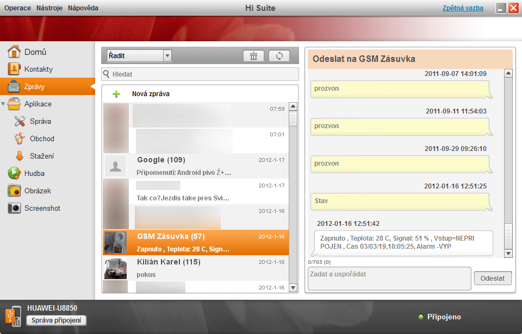Click the 07:59 message entry
This screenshot has height=334, width=522.
coord(196,115)
